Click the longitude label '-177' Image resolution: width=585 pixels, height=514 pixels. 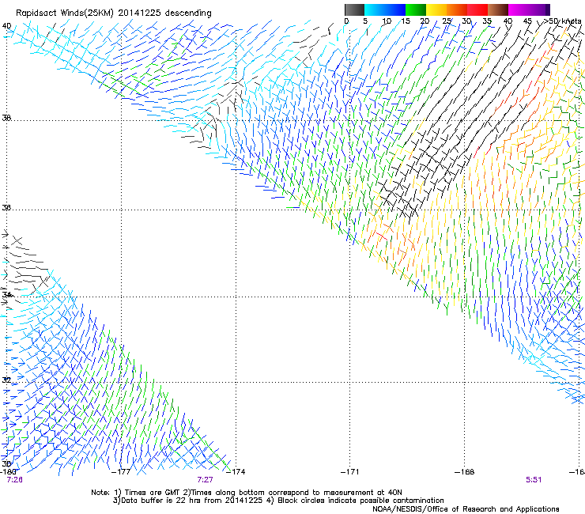121,472
